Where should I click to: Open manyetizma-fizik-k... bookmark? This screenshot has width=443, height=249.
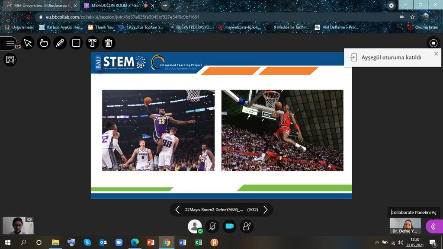[240, 27]
